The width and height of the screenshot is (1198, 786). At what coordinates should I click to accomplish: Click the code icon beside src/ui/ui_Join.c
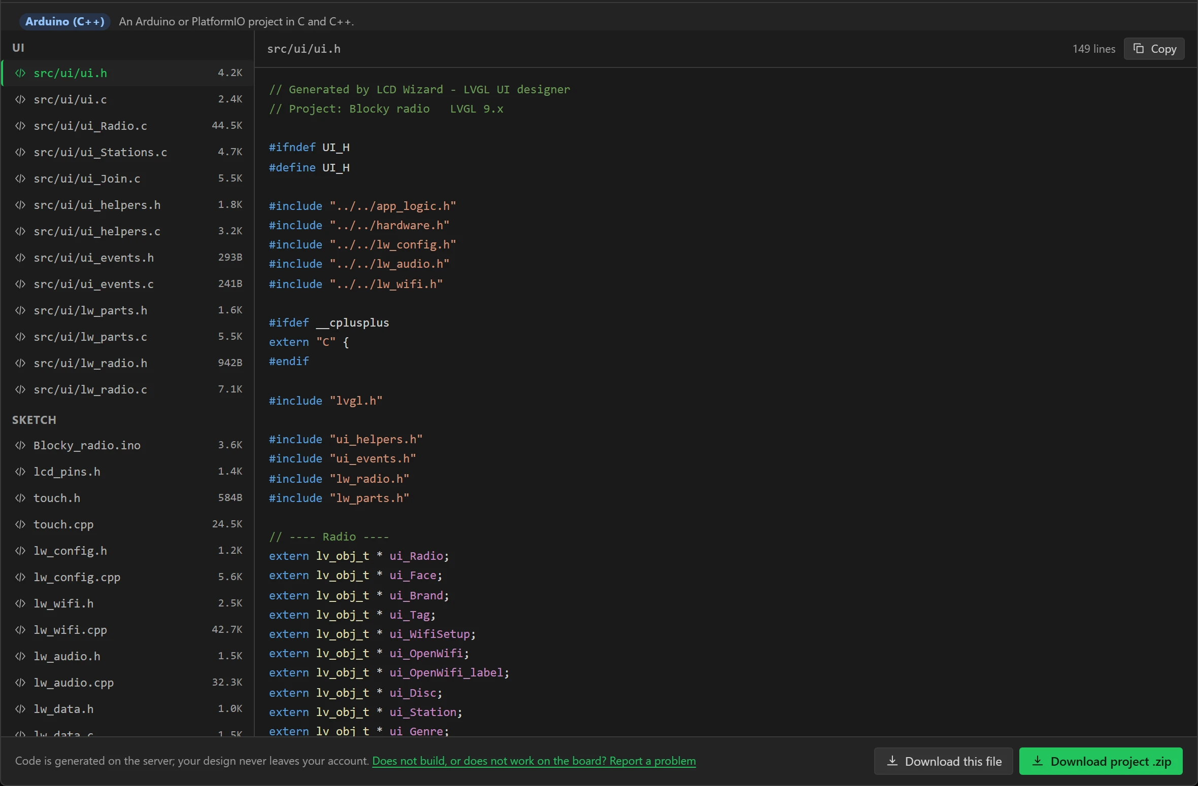(20, 178)
